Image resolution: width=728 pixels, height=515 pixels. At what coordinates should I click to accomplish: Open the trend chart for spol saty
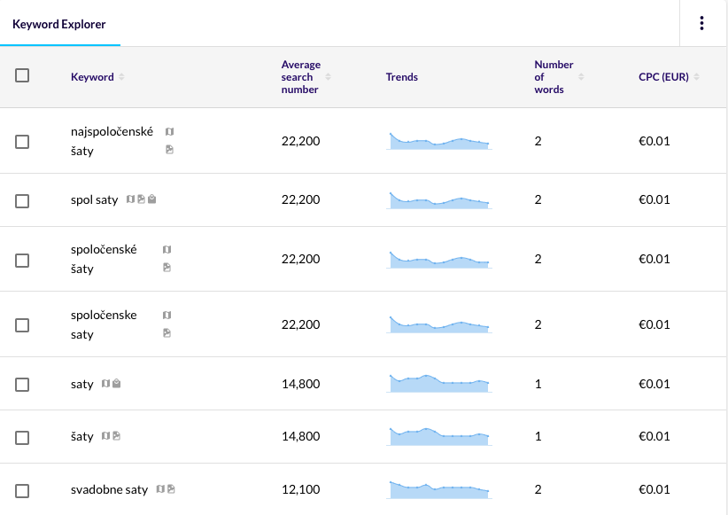(439, 199)
